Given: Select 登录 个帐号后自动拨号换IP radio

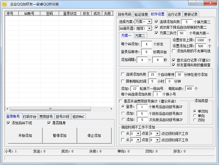Looking at the screenshot, I should tap(123, 107).
